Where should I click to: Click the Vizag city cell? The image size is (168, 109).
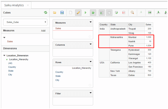[136, 33]
